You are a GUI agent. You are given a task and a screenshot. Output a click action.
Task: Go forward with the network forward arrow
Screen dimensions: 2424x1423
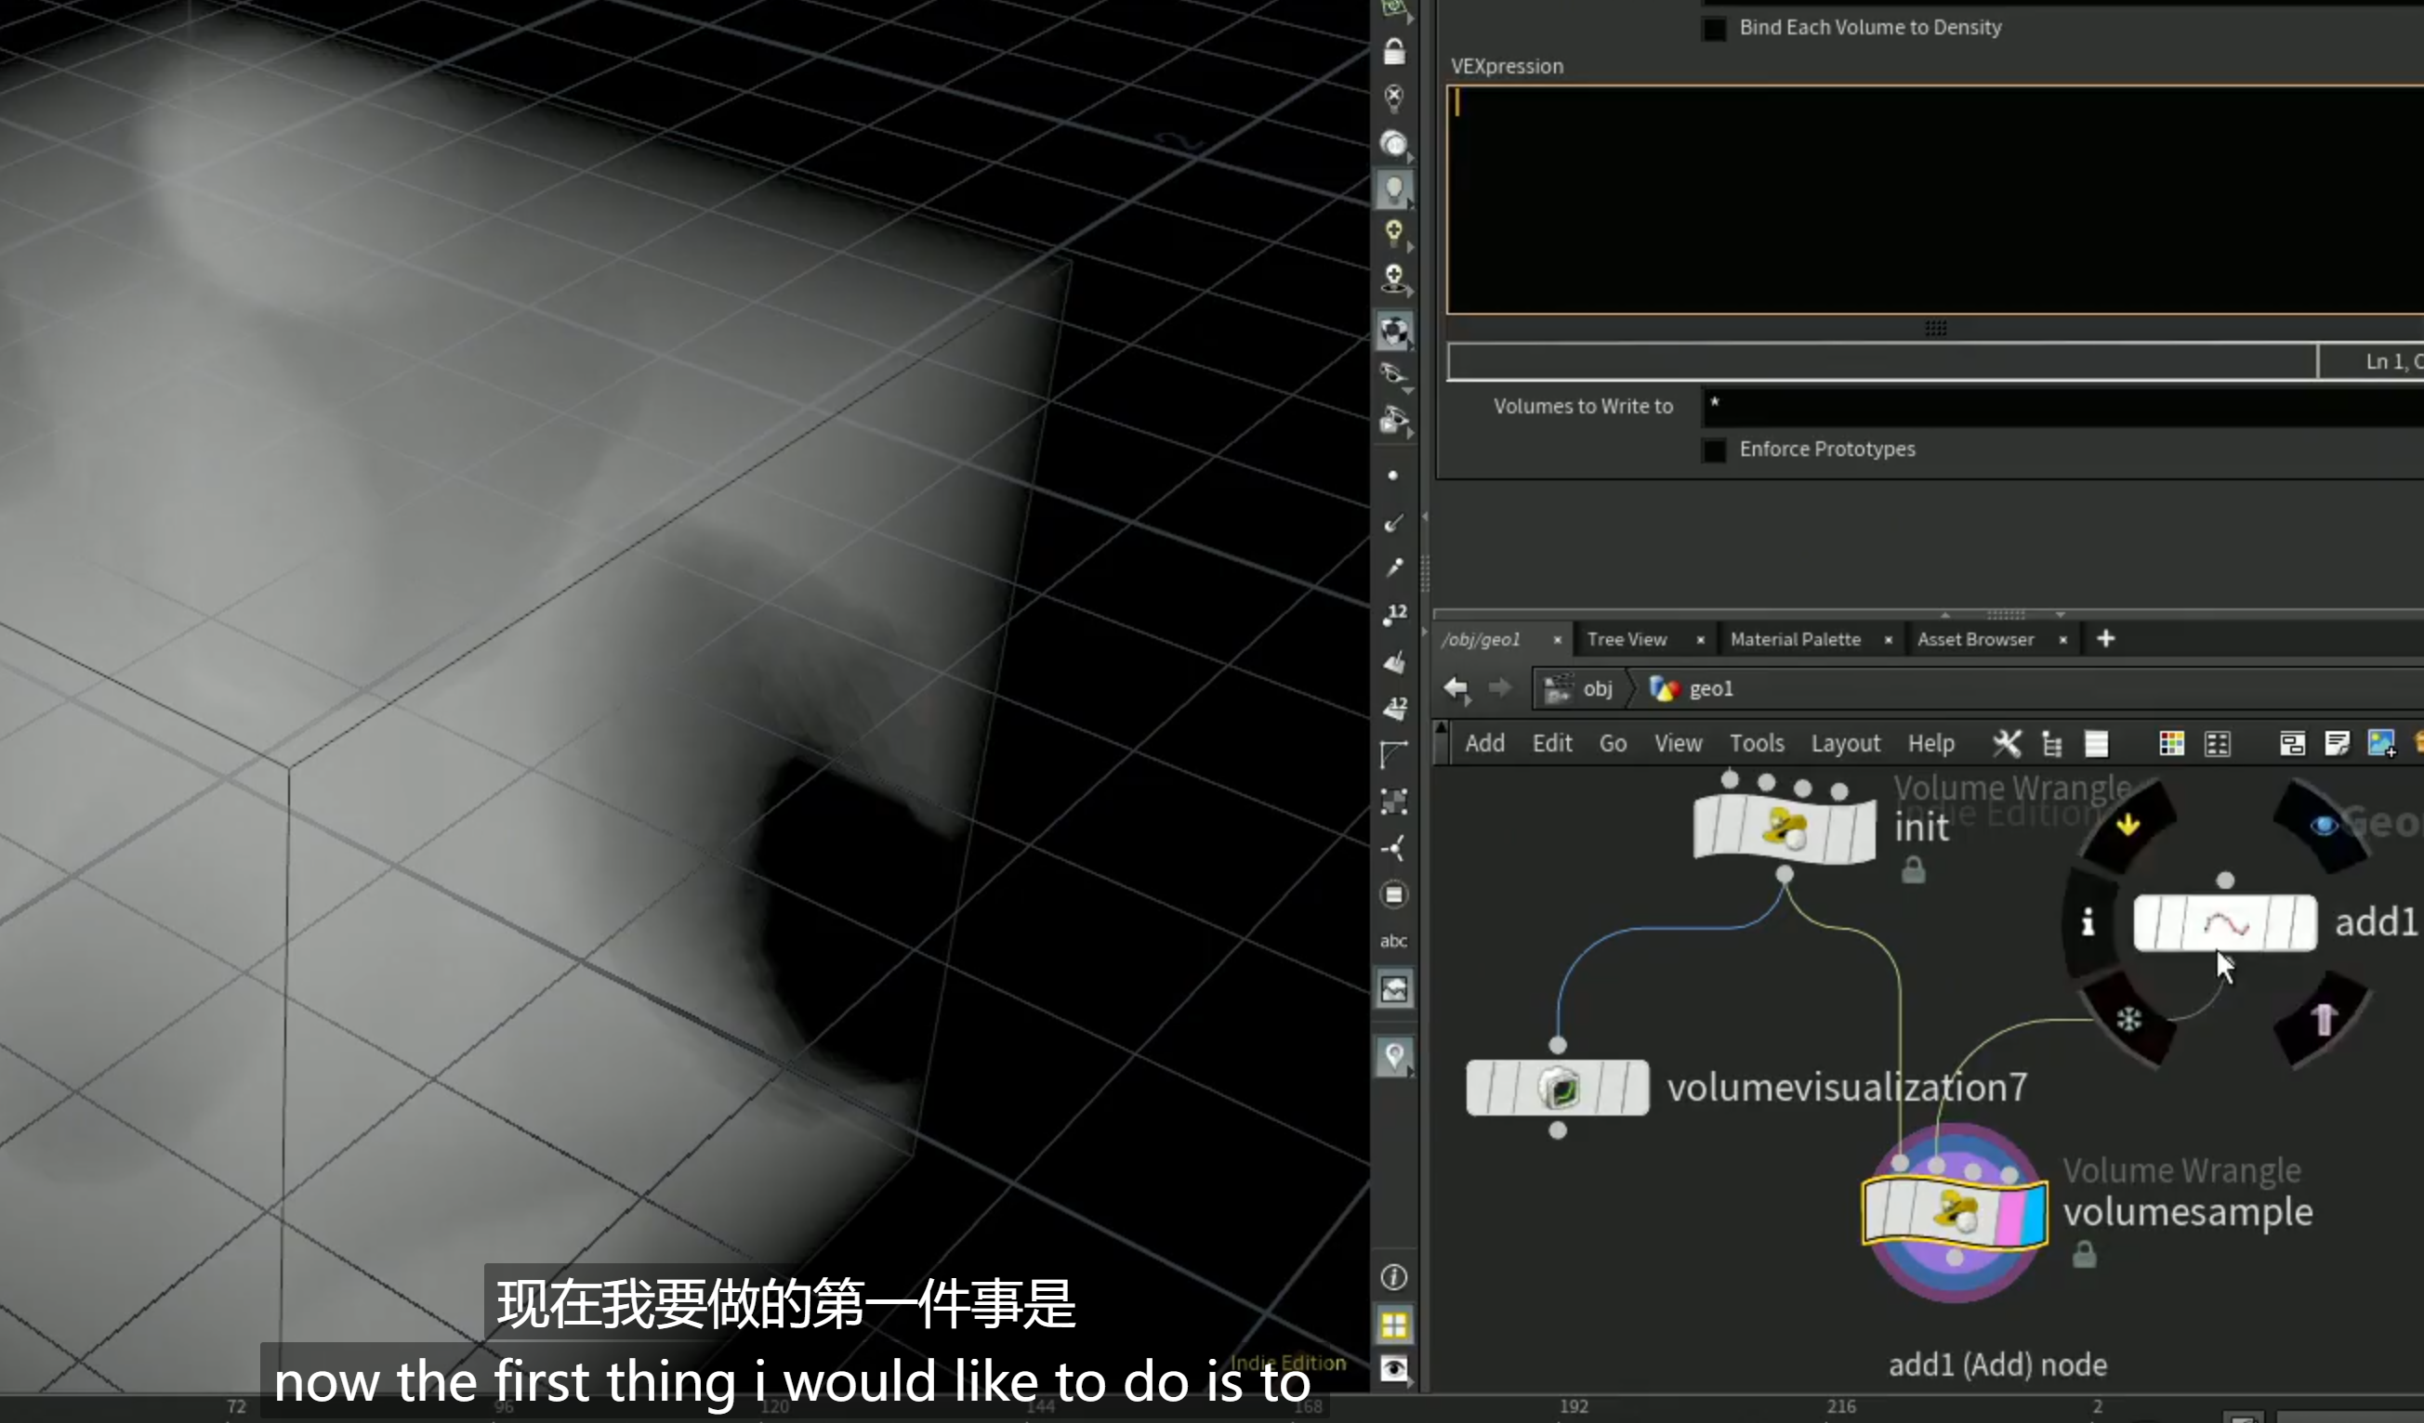[x=1499, y=688]
